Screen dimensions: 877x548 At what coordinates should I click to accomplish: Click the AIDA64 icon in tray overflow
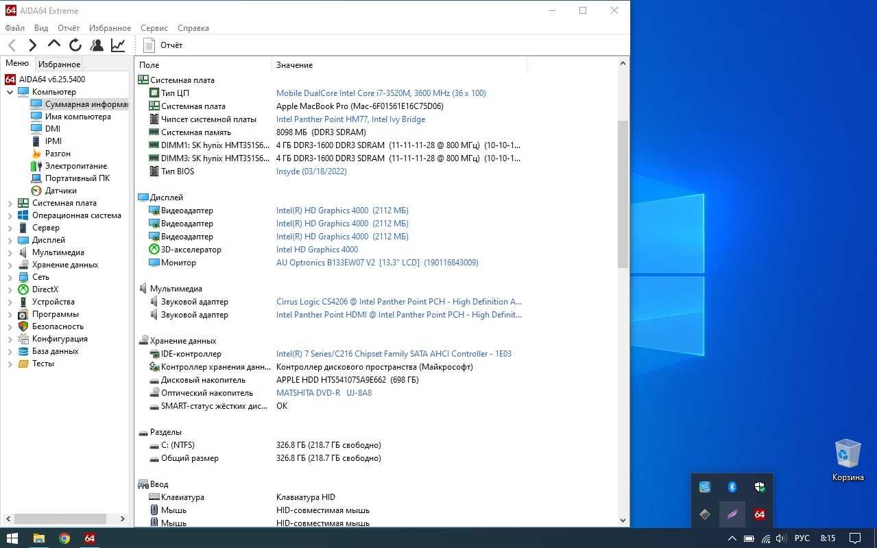point(759,514)
